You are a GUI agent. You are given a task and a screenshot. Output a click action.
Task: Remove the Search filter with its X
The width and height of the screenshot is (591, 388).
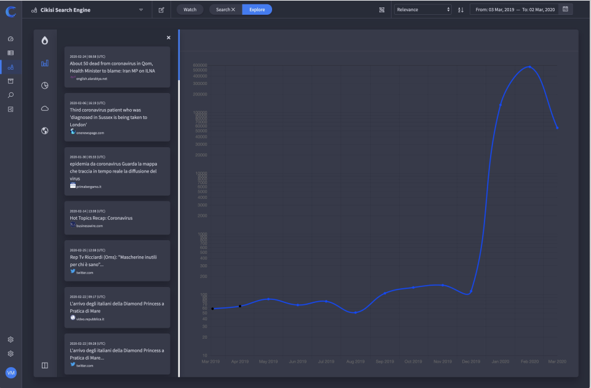pos(233,10)
